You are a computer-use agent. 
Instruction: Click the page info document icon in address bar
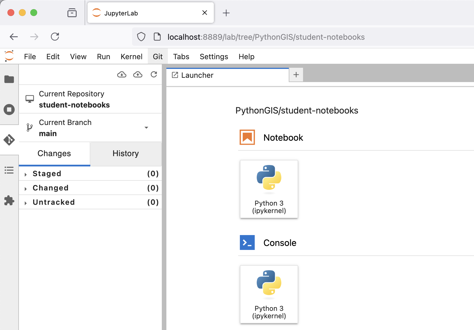pyautogui.click(x=157, y=37)
